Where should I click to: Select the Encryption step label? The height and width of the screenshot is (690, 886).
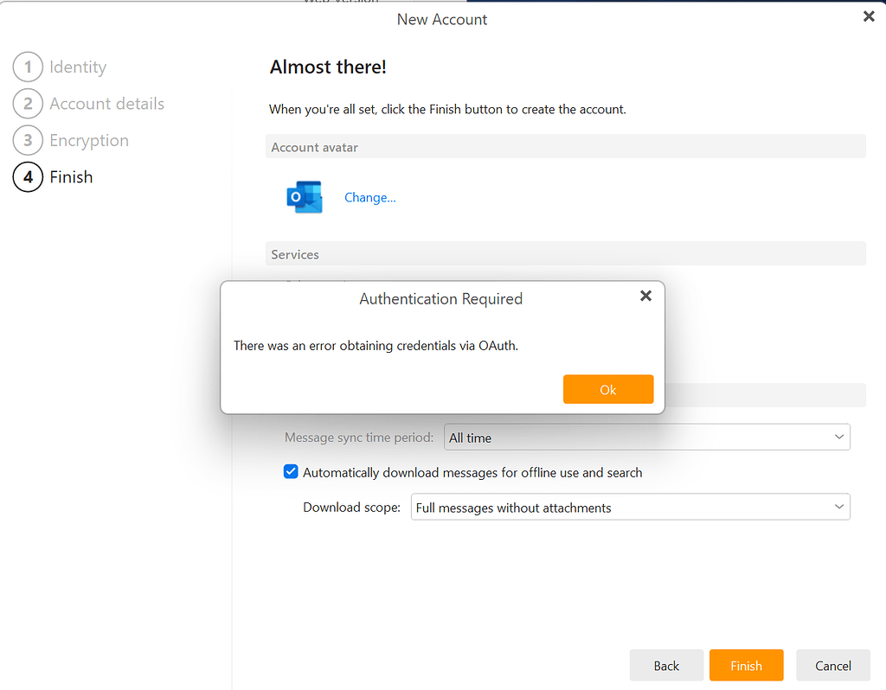[x=89, y=140]
